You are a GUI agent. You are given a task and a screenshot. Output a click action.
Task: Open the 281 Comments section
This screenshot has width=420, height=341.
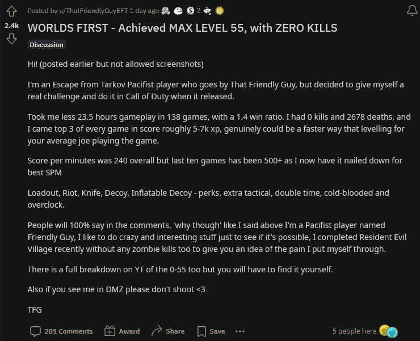click(x=61, y=331)
